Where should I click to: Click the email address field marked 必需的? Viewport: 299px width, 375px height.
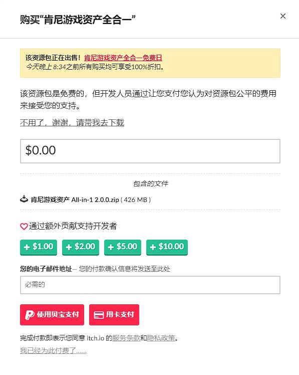150,285
